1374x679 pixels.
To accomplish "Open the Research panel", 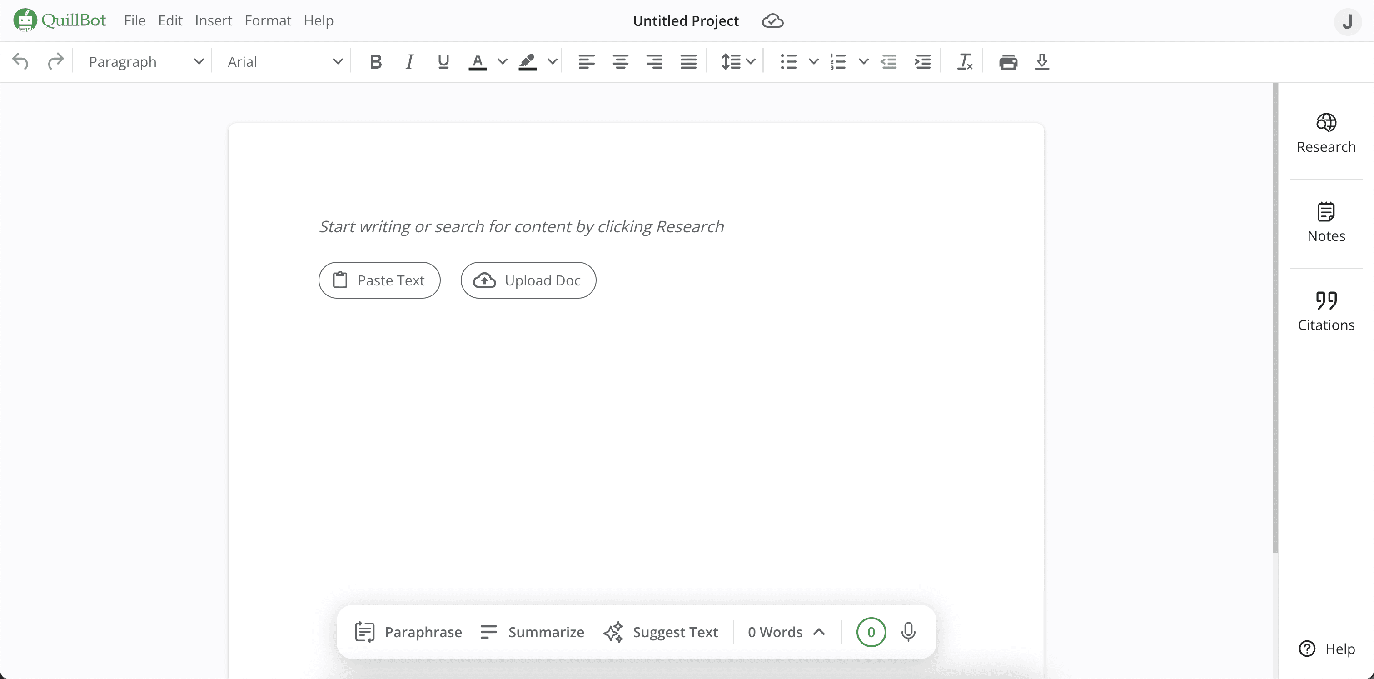I will (1325, 133).
